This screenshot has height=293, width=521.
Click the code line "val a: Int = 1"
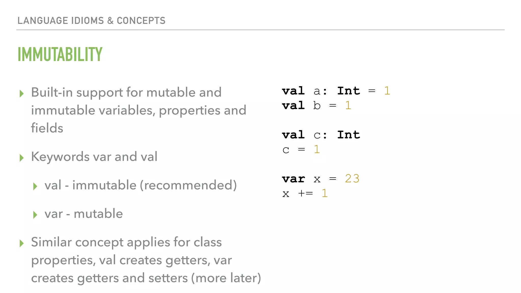[x=336, y=91]
